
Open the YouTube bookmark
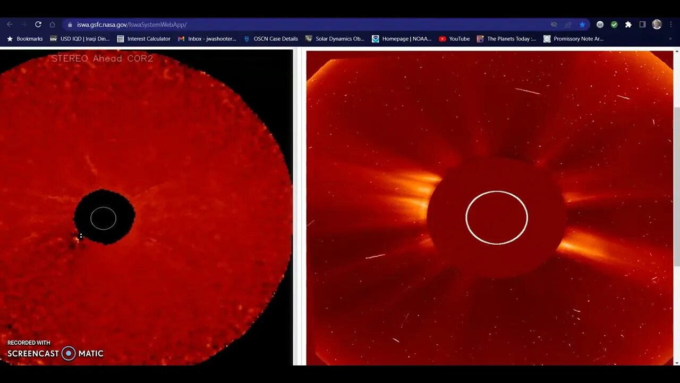454,39
